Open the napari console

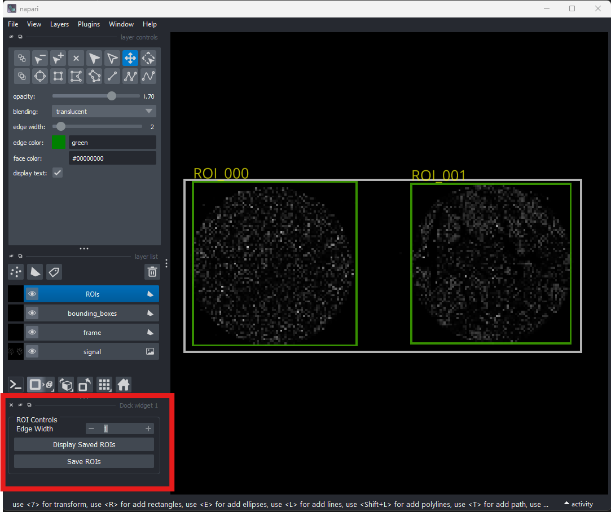coord(16,385)
